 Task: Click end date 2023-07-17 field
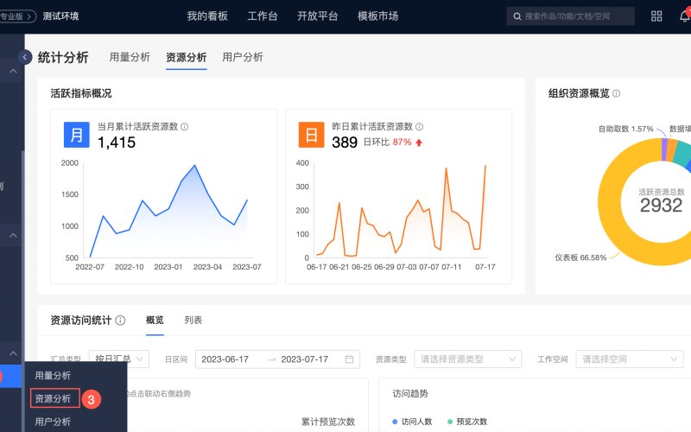click(305, 359)
